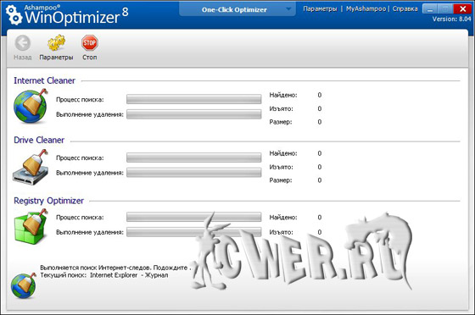This screenshot has width=475, height=315.
Task: Click the Текущий поиск Internet Explorer status text
Action: (103, 275)
